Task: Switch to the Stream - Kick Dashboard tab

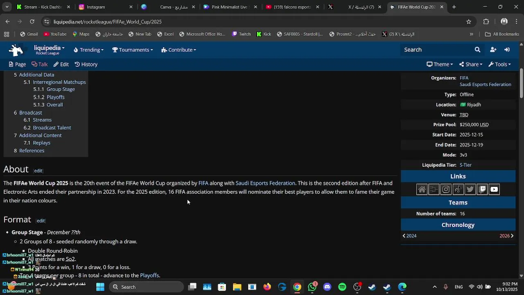Action: tap(43, 7)
